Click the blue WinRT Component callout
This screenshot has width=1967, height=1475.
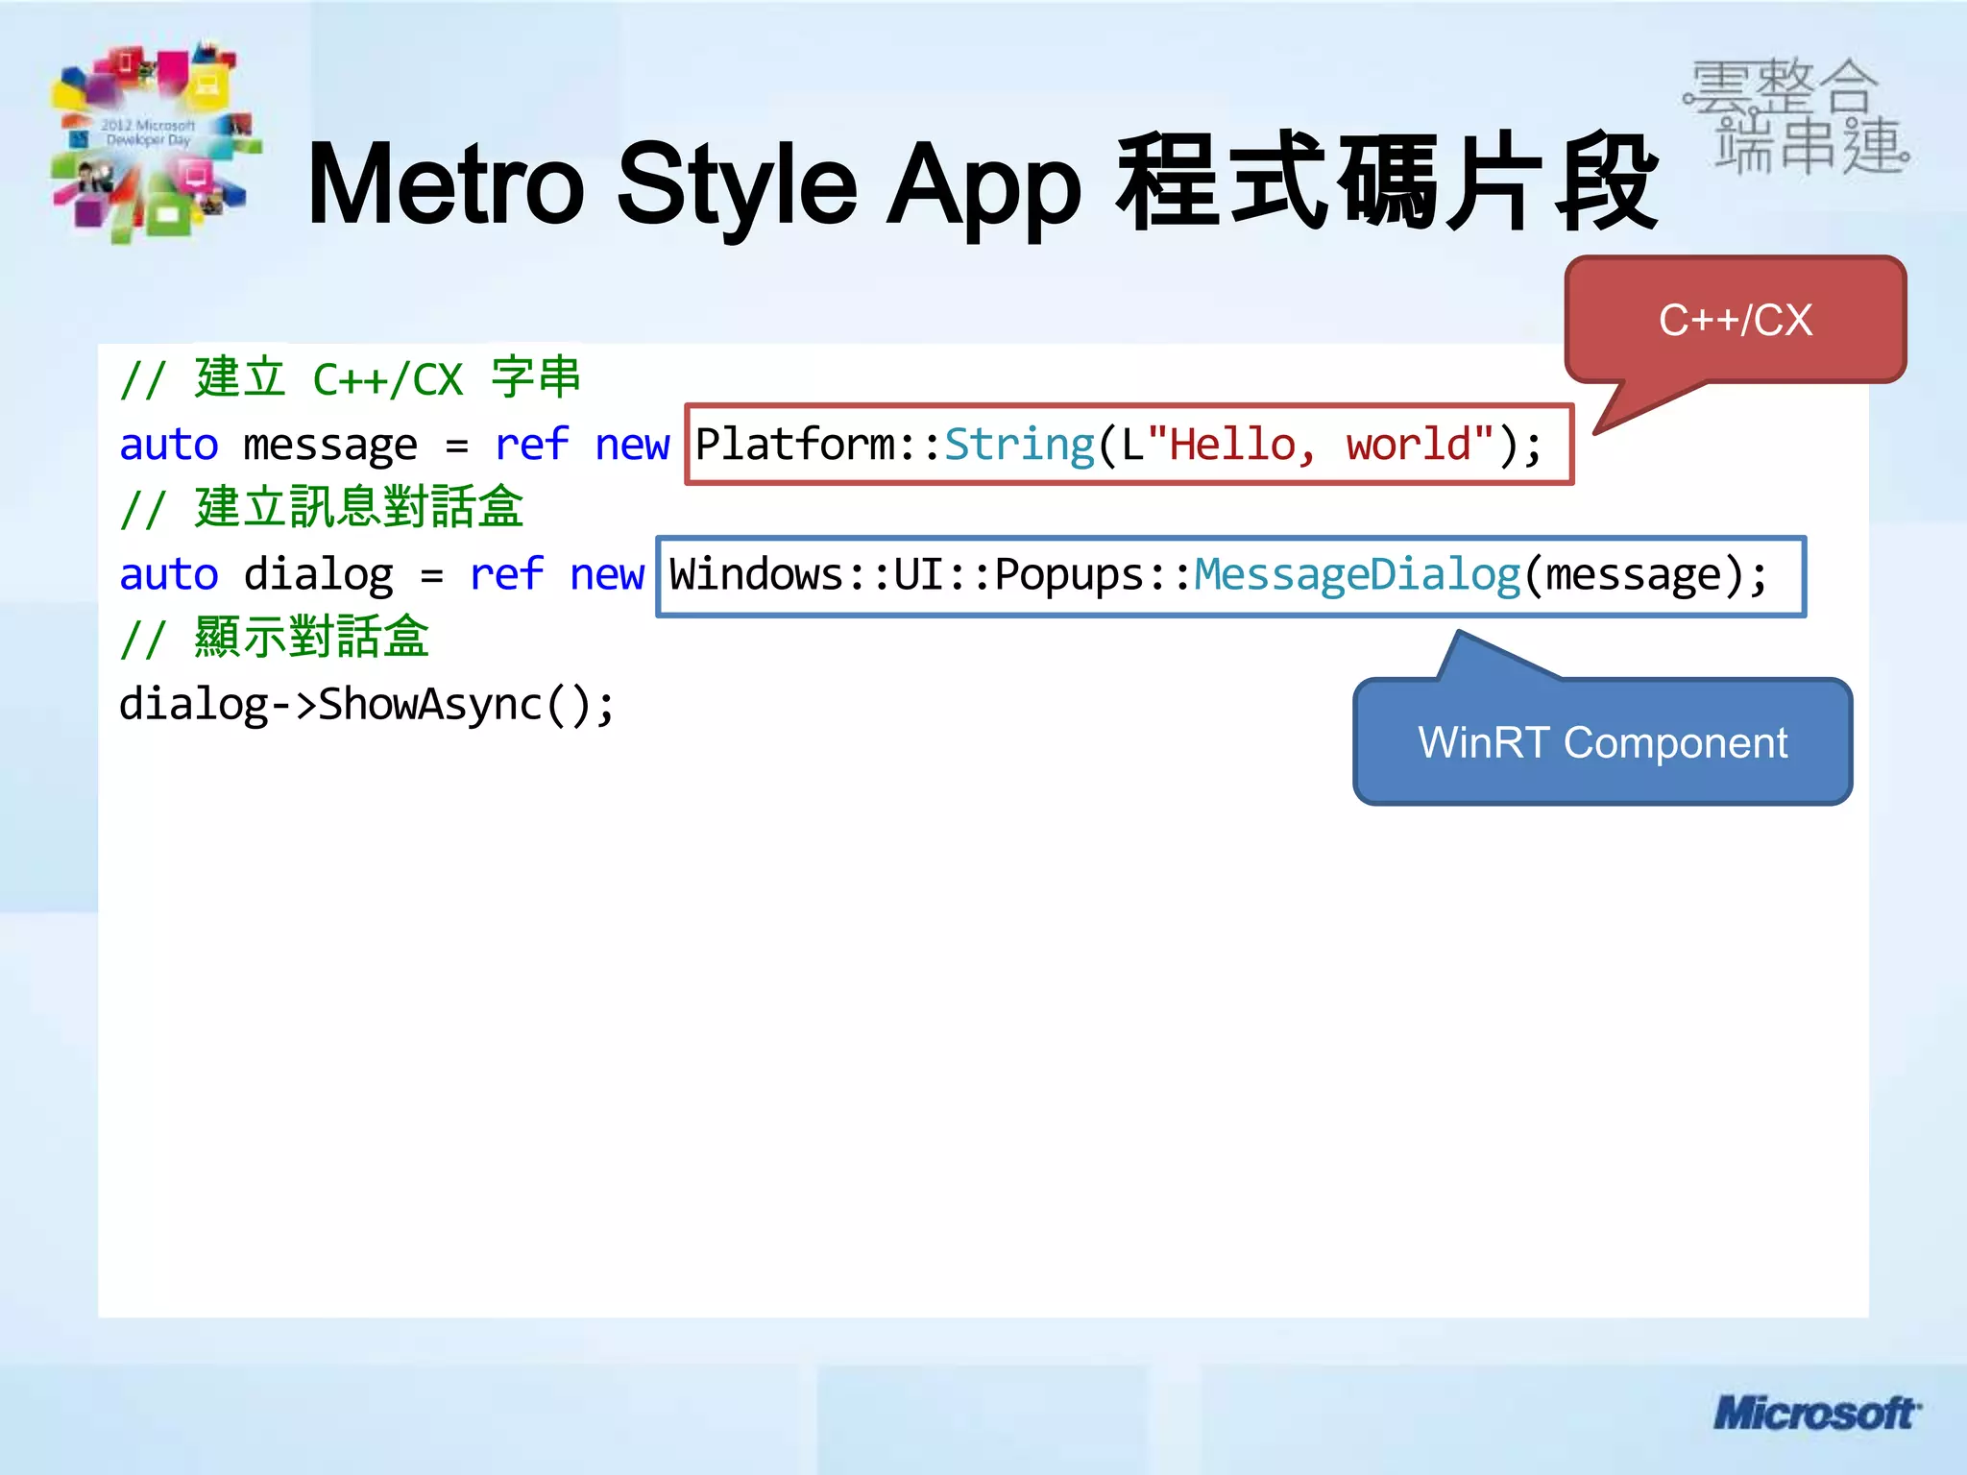click(1602, 742)
